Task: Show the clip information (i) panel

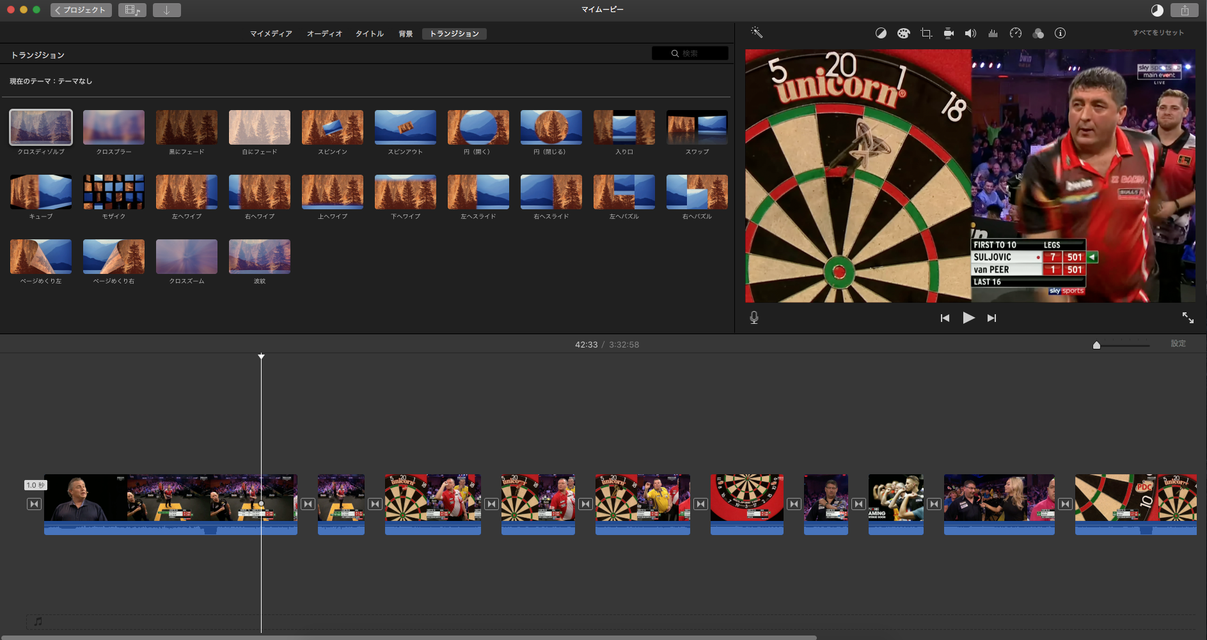Action: pyautogui.click(x=1060, y=33)
